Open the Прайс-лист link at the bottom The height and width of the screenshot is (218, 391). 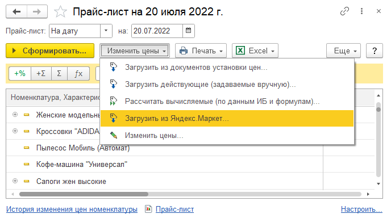(x=174, y=209)
